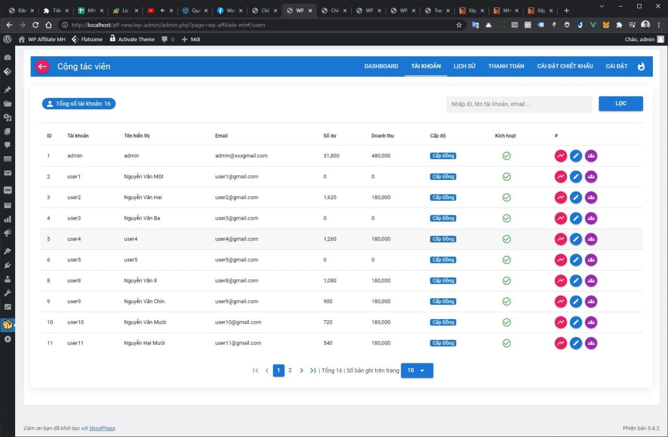The height and width of the screenshot is (437, 668).
Task: Click the flame icon beside CÀI ĐẶT
Action: click(x=641, y=66)
